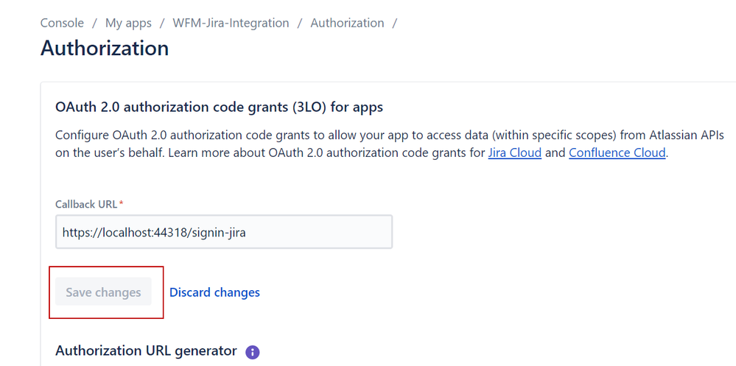The image size is (736, 366).
Task: Go to My apps in breadcrumb
Action: 128,23
